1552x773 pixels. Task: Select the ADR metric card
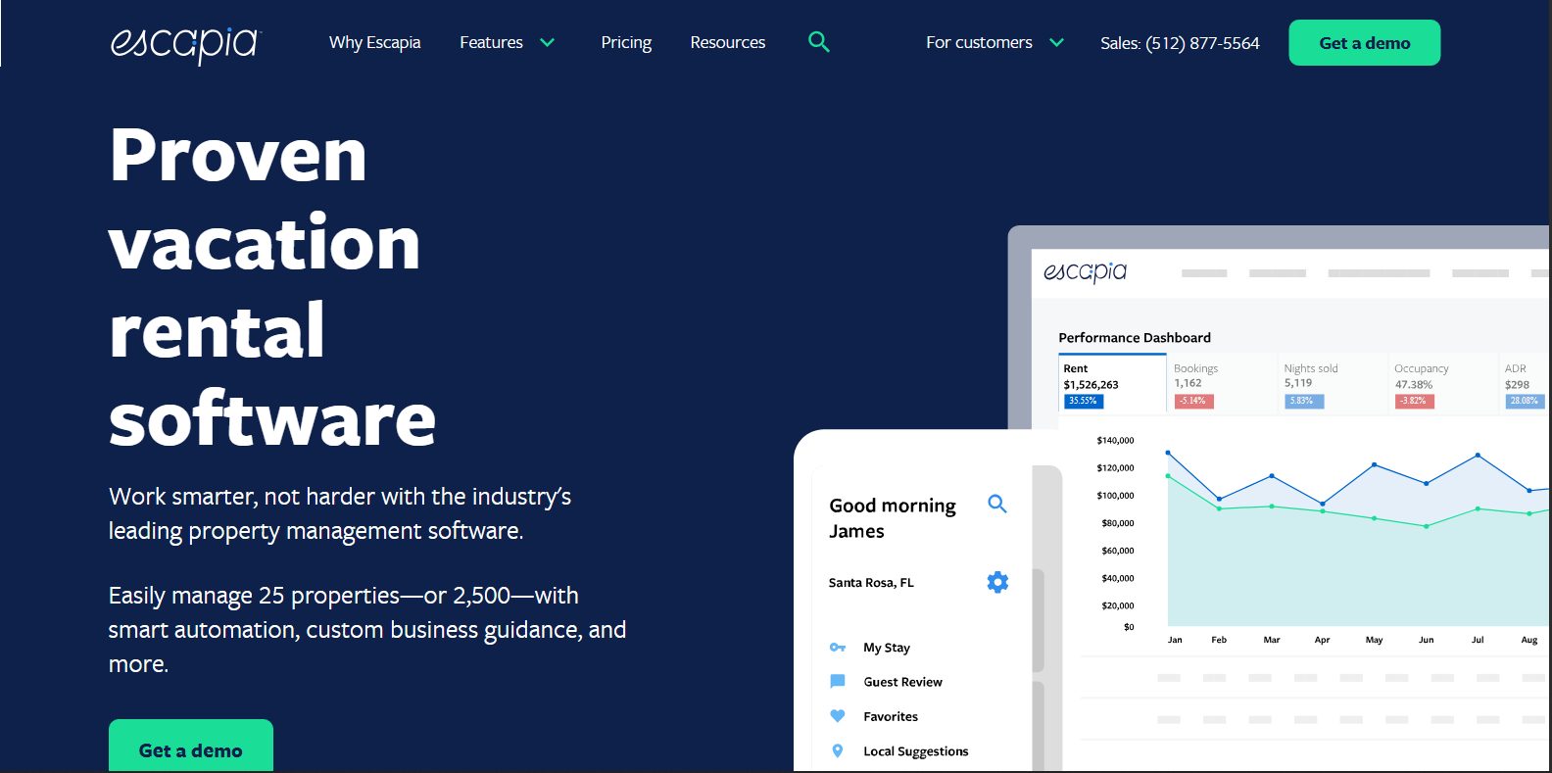(1526, 384)
